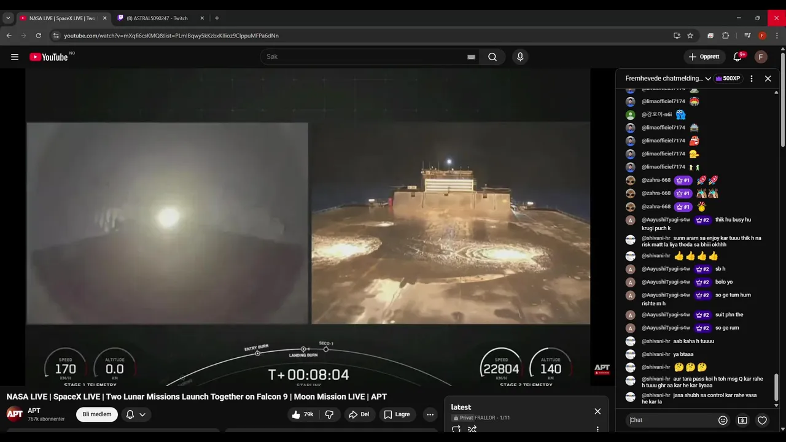786x442 pixels.
Task: Click the '767k abonnenter' subscriber count
Action: [x=46, y=419]
